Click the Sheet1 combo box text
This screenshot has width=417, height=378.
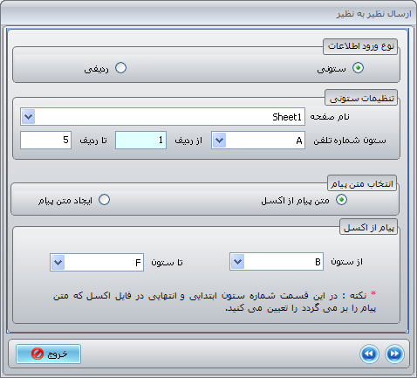click(x=287, y=117)
